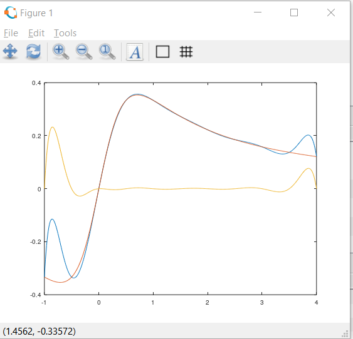Minimize the Figure 1 window
This screenshot has height=339, width=353.
(x=258, y=13)
